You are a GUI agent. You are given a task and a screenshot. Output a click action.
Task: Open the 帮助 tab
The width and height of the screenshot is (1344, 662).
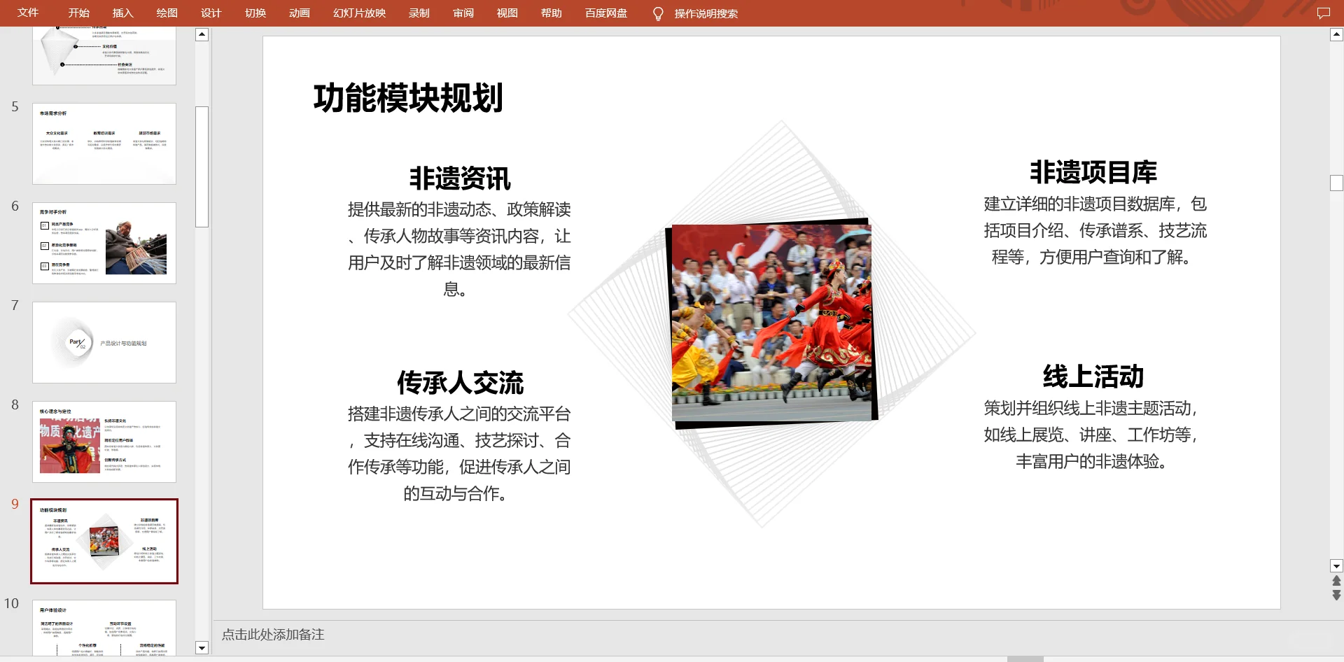[552, 13]
